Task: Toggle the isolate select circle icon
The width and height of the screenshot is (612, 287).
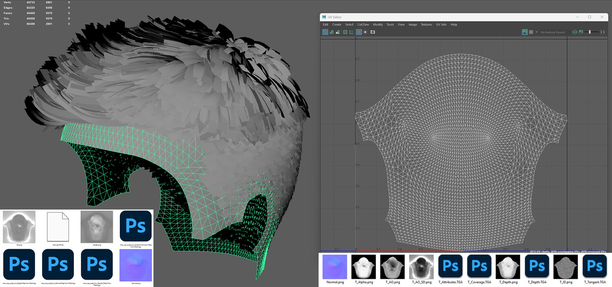Action: click(365, 32)
